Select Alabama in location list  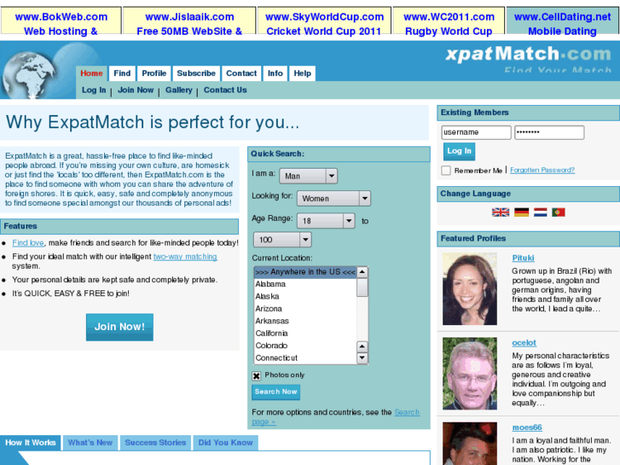point(305,284)
